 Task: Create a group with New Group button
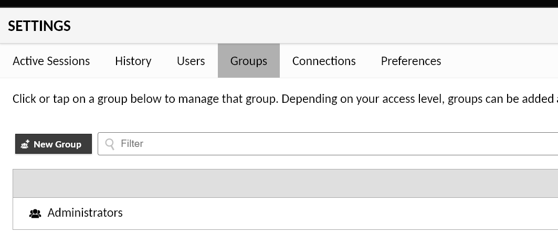point(54,144)
